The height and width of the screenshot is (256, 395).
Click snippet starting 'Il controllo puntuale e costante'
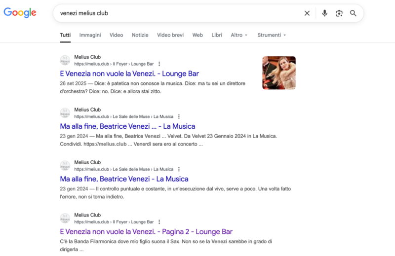175,192
